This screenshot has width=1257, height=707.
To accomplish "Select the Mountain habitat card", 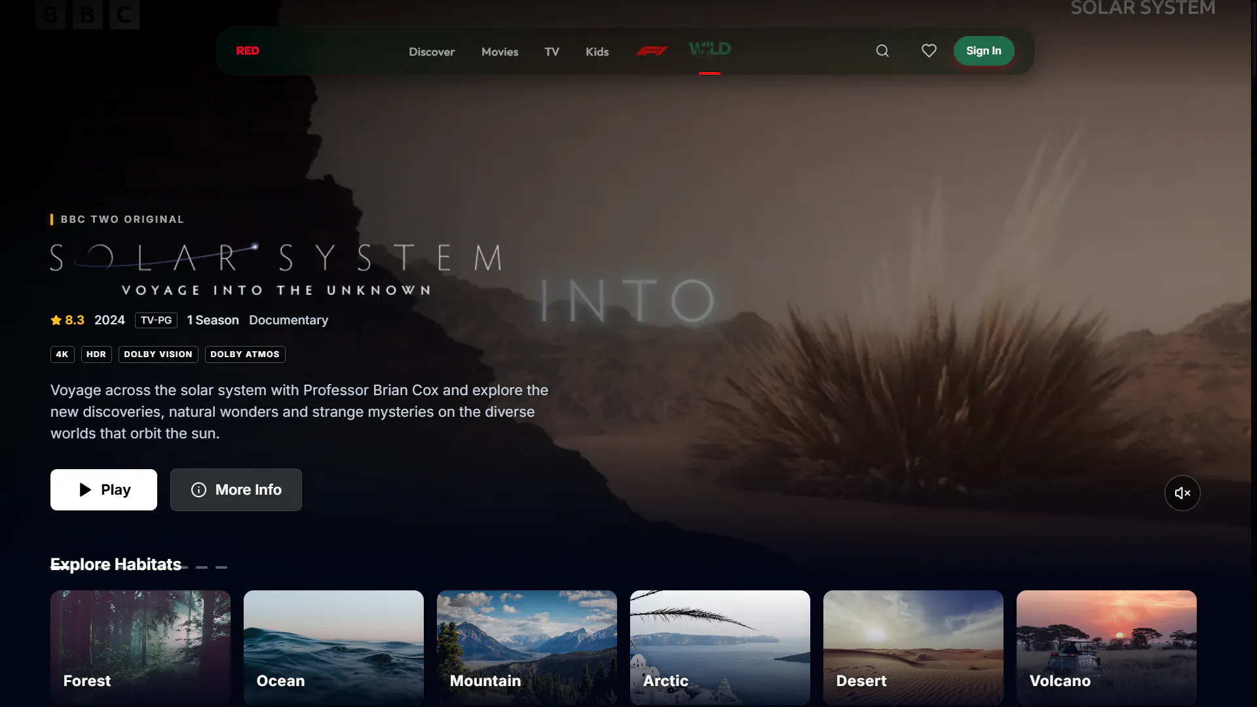I will [527, 647].
